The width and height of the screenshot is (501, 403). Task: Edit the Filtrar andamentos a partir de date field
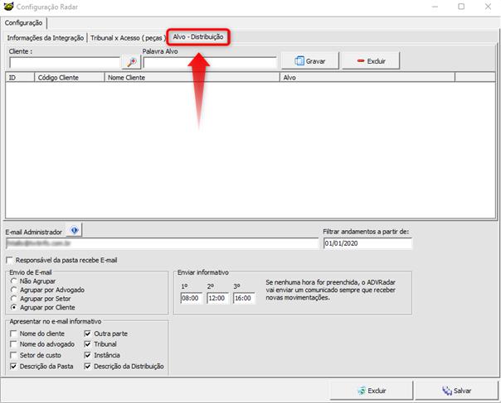tap(367, 243)
